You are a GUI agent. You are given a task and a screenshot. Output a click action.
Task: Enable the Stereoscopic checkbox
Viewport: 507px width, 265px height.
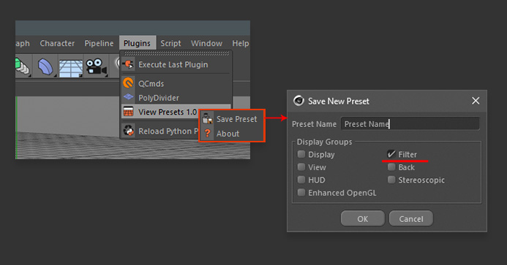(391, 180)
